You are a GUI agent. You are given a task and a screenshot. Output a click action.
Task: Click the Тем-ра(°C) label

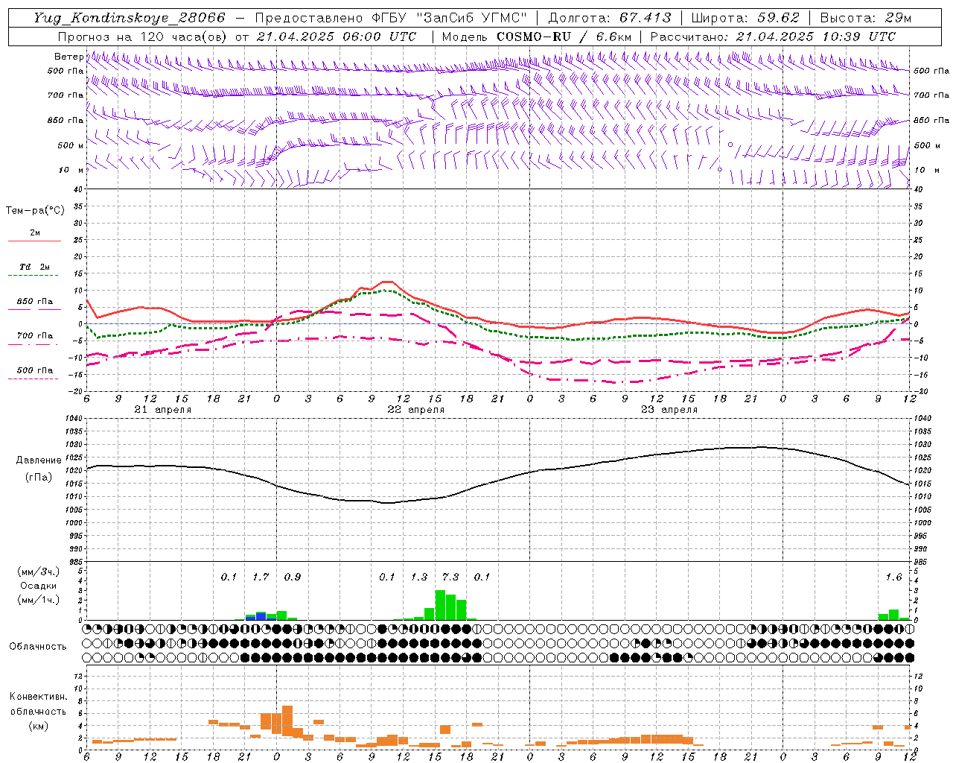35,211
